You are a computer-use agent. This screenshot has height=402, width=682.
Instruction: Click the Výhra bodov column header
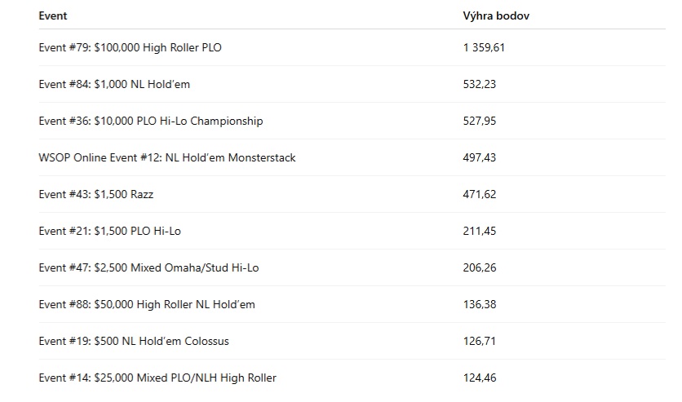(x=496, y=15)
